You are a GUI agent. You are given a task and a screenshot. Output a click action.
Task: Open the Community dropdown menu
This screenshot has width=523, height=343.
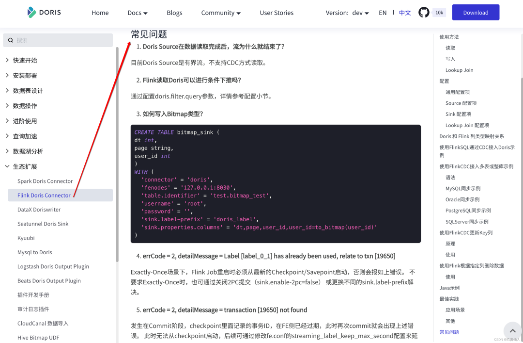point(221,13)
